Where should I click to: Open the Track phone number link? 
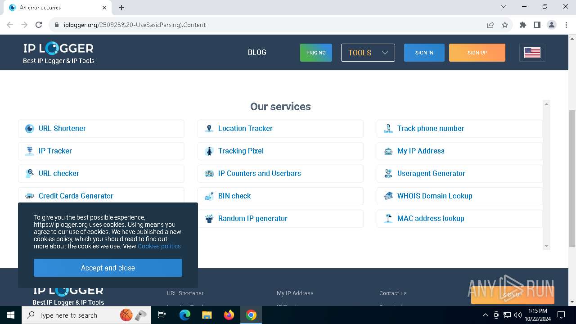tap(431, 128)
